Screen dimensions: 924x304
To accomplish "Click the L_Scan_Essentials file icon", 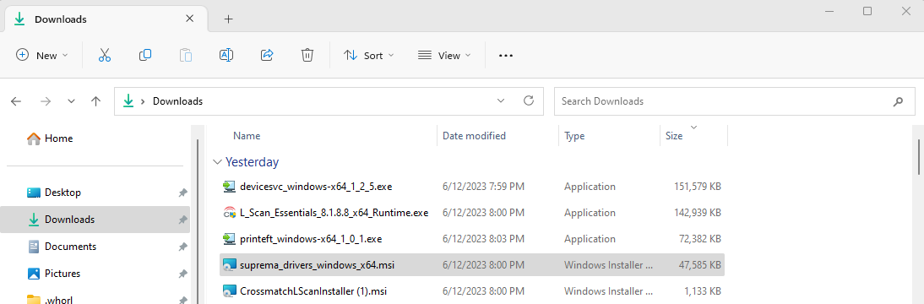I will pos(229,213).
